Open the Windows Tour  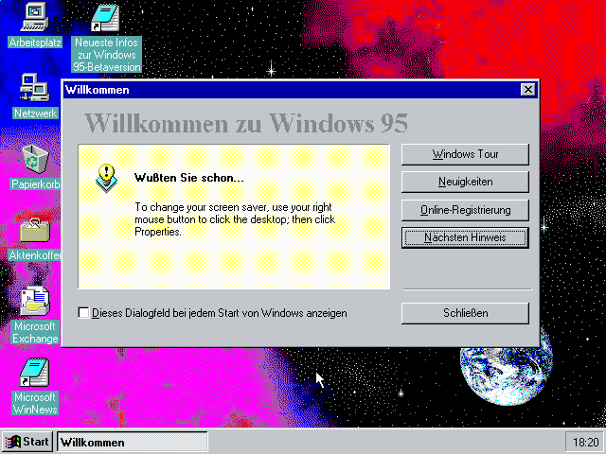tap(465, 154)
